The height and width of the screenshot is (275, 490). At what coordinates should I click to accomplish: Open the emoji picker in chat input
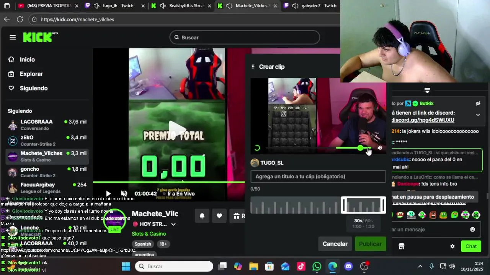472,230
